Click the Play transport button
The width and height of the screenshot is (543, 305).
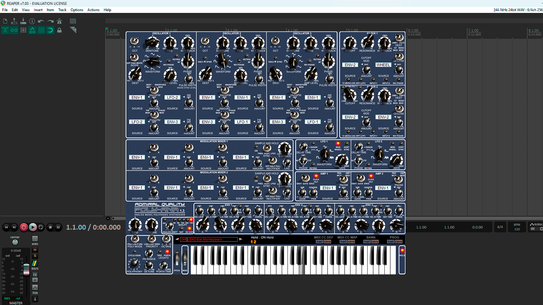coord(33,227)
